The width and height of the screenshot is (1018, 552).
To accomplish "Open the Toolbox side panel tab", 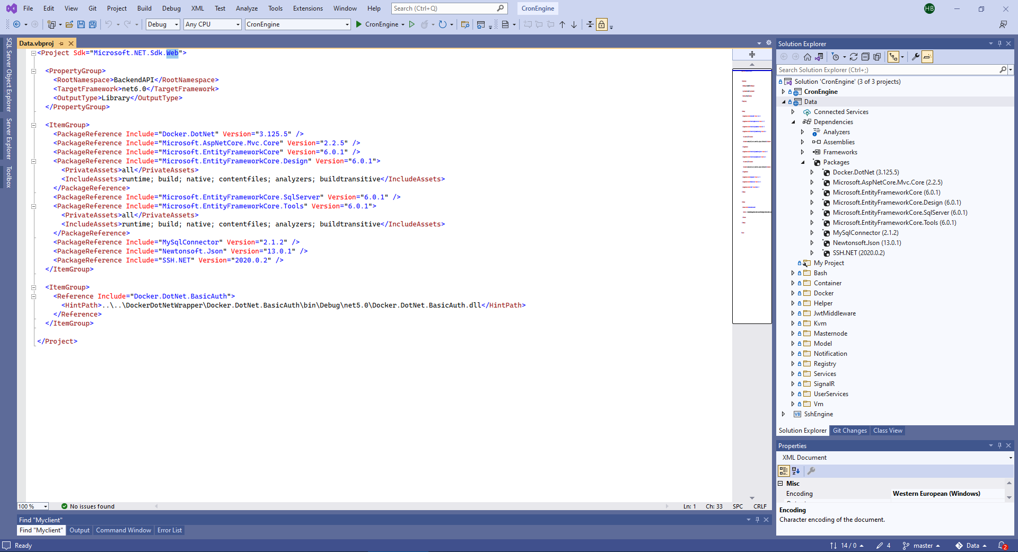I will coord(8,177).
